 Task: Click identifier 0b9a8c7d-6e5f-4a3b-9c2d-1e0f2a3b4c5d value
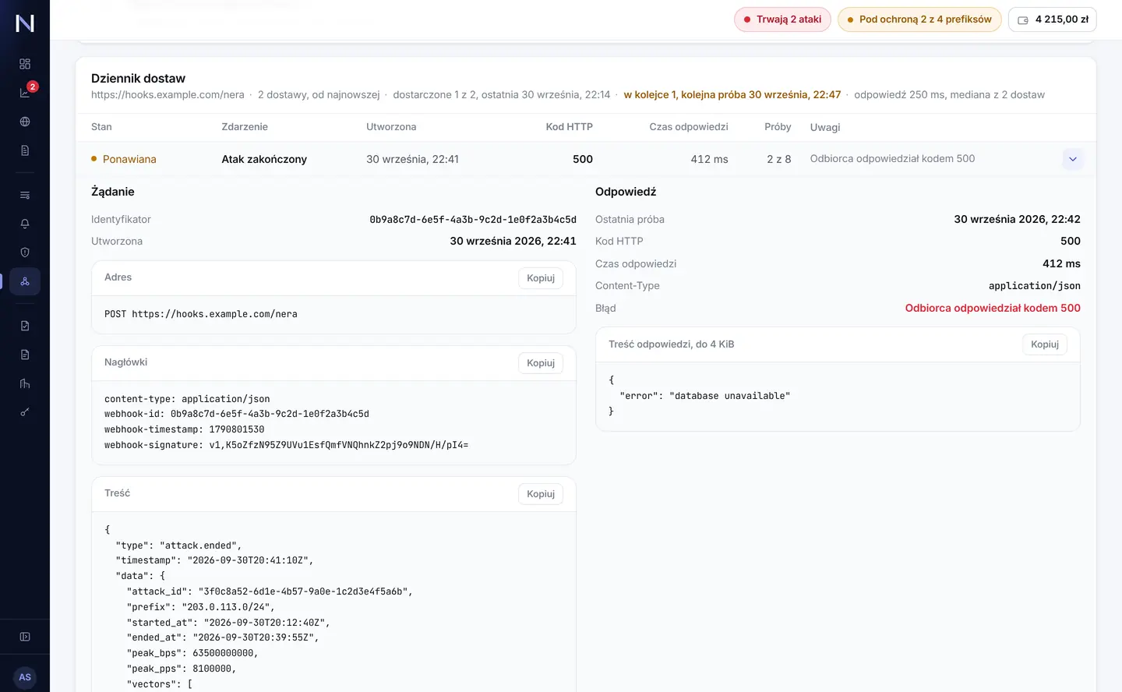473,220
